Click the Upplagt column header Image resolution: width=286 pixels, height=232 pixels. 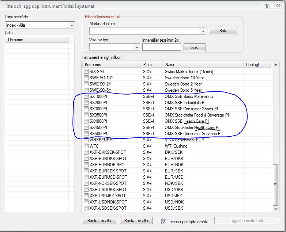tap(257, 65)
